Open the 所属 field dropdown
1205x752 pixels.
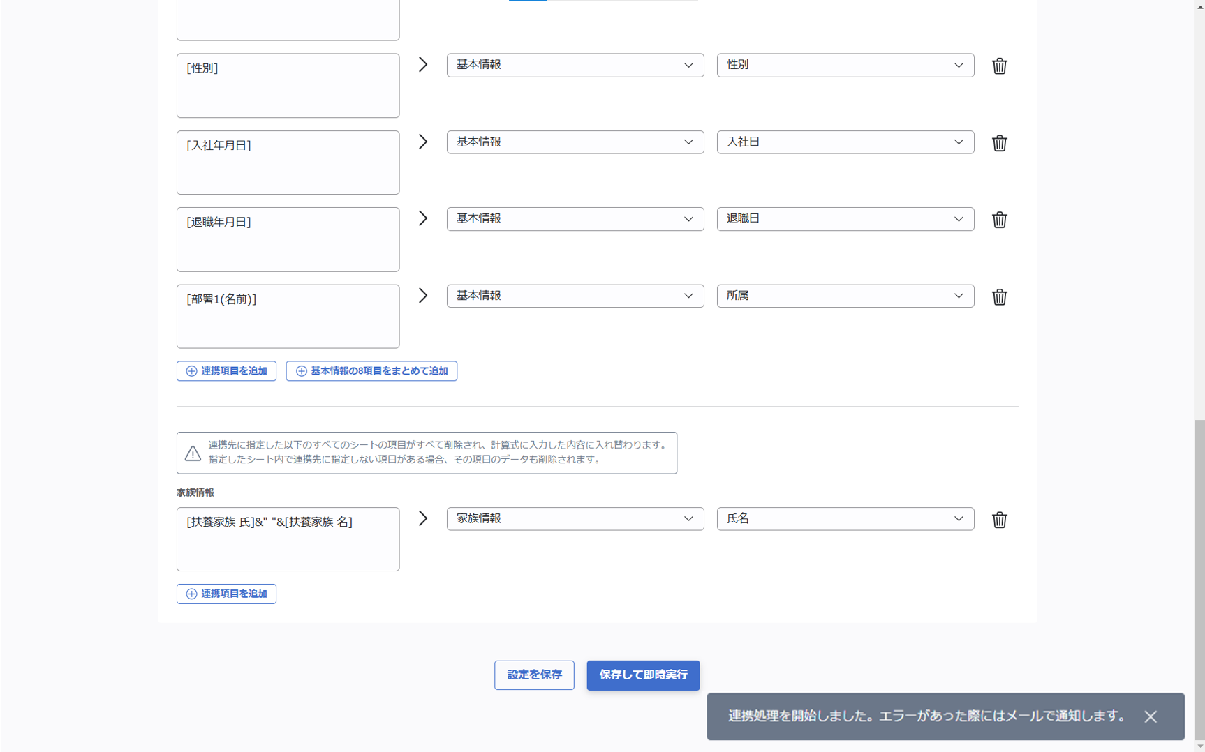[845, 296]
